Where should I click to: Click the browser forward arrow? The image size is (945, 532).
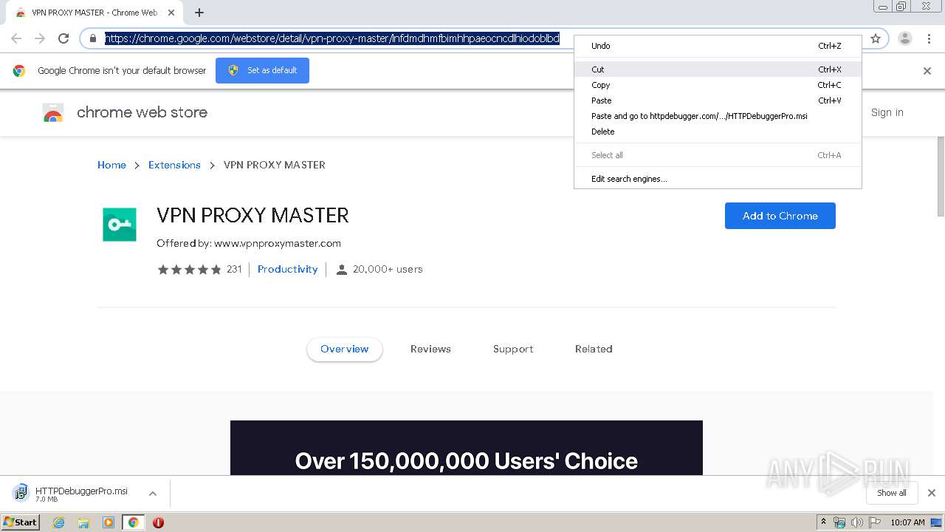pos(40,38)
